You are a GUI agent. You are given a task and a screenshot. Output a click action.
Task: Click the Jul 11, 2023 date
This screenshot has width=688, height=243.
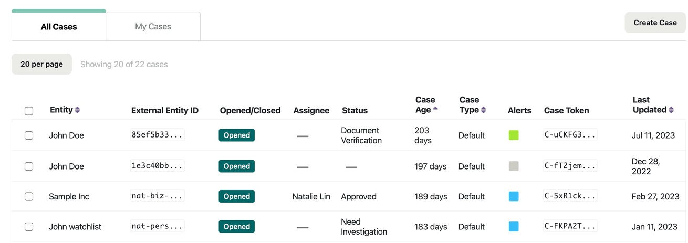tap(653, 135)
